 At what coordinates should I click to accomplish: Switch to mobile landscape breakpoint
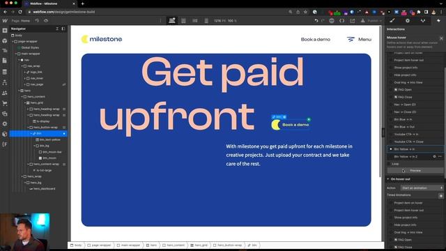click(x=195, y=20)
